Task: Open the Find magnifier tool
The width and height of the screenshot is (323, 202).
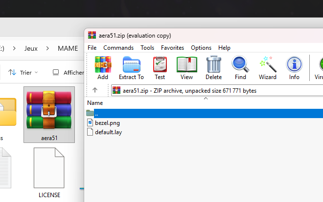Action: click(240, 67)
